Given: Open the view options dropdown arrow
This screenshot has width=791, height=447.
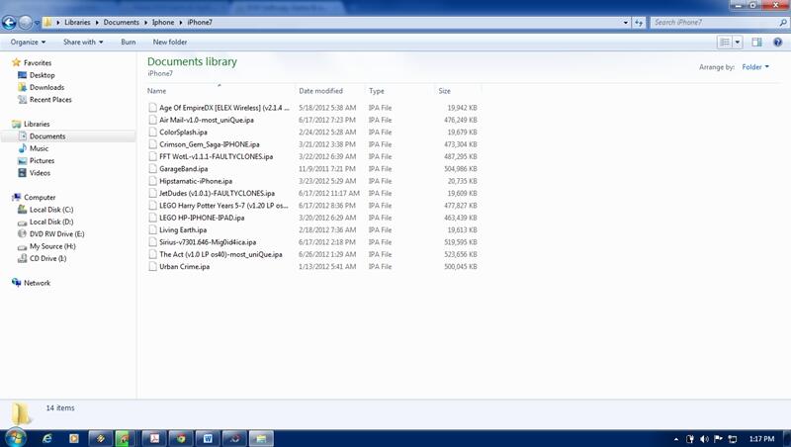Looking at the screenshot, I should [x=737, y=42].
